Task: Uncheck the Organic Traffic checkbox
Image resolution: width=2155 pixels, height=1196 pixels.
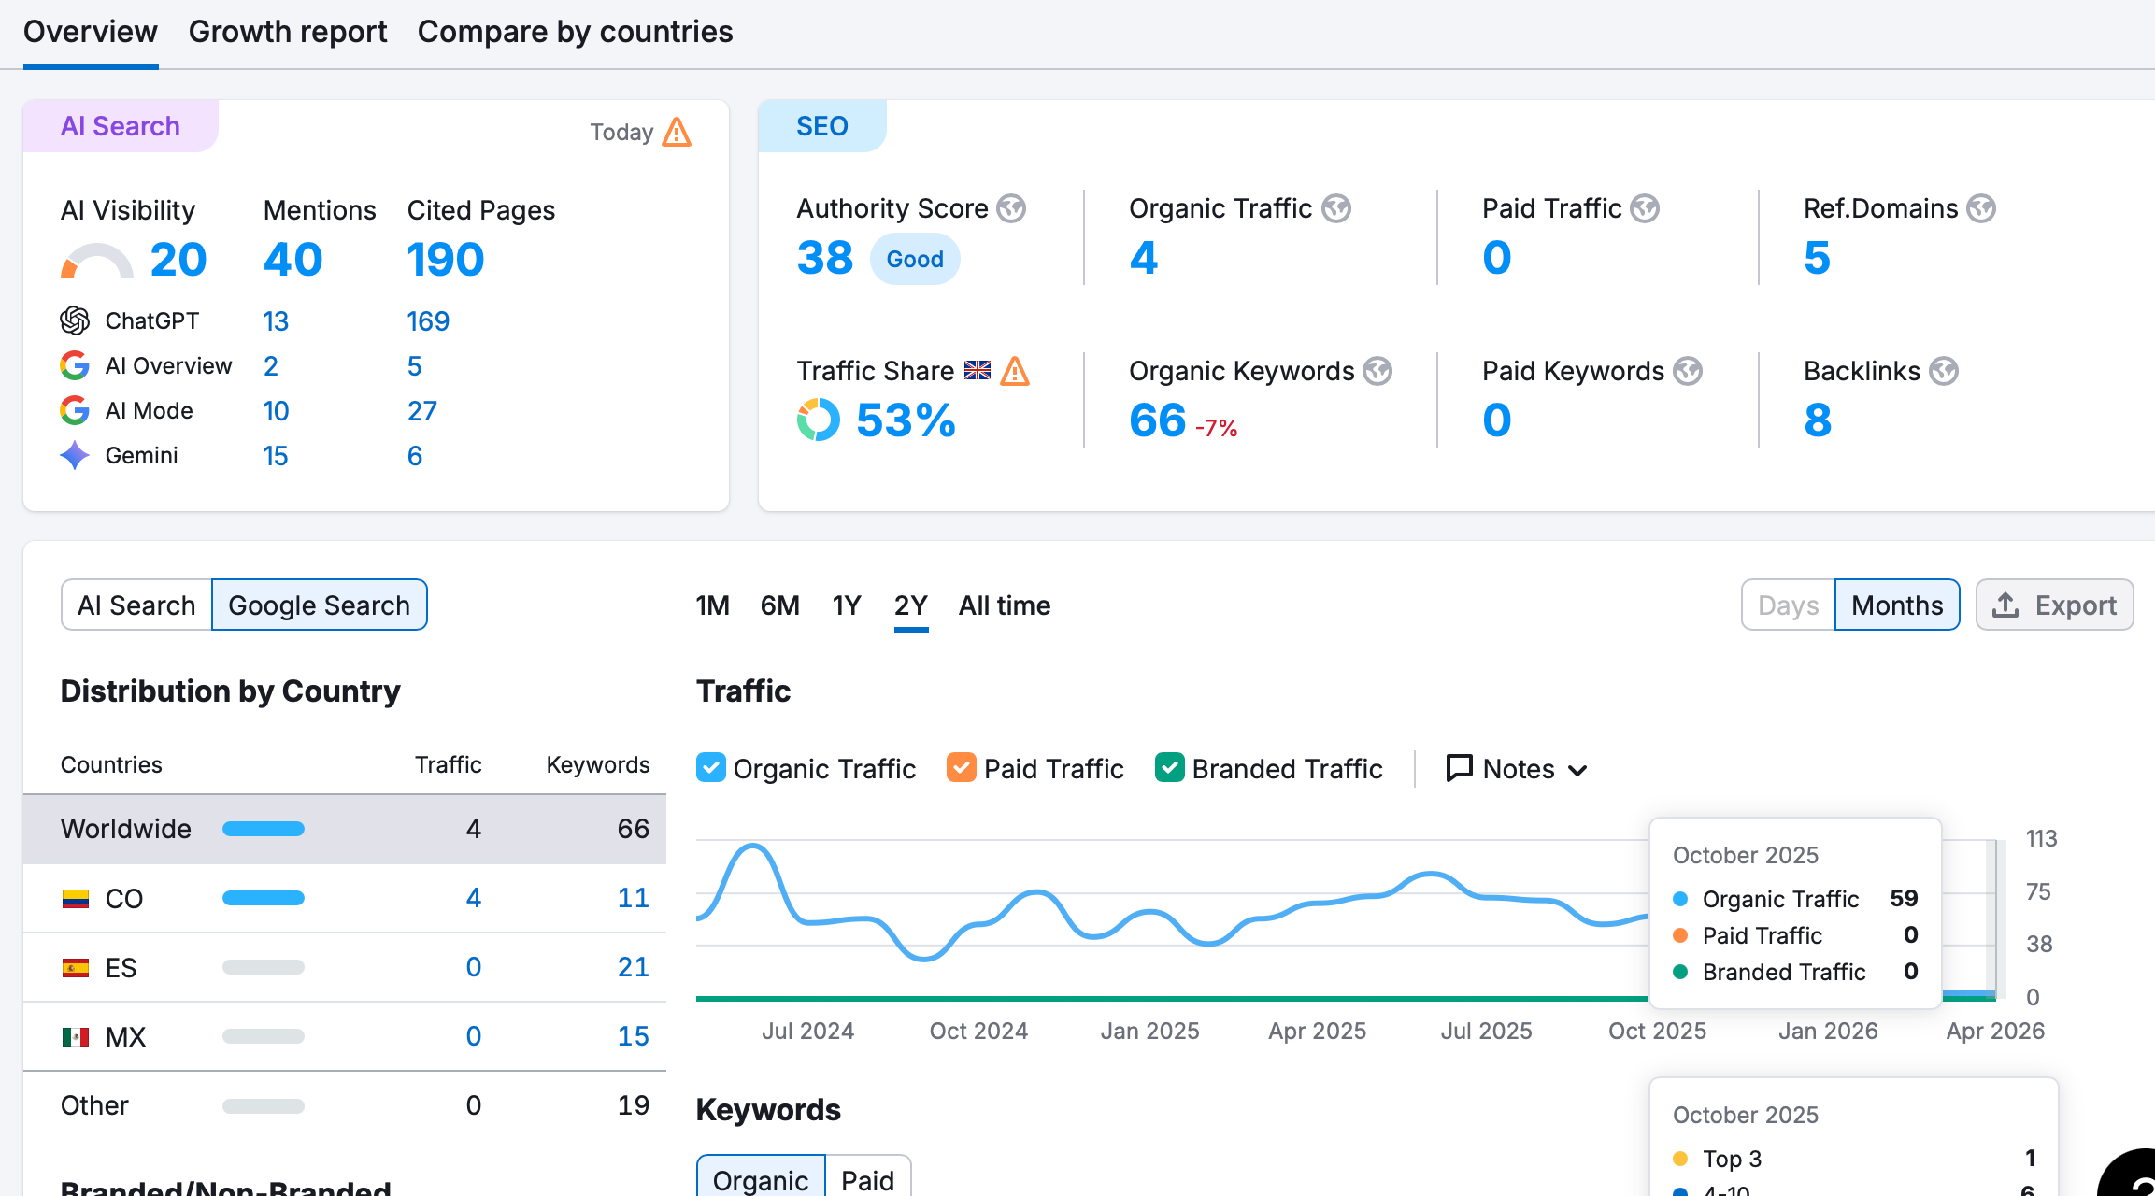Action: point(711,768)
